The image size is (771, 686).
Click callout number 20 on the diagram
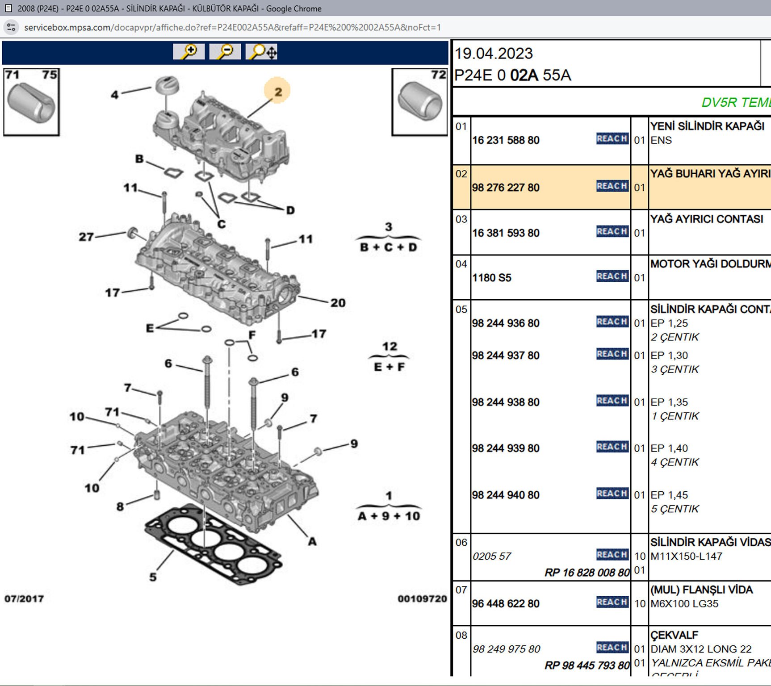[x=338, y=303]
